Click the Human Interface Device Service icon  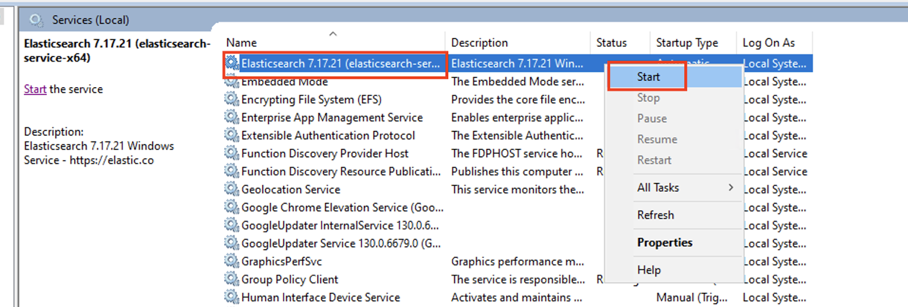point(232,297)
